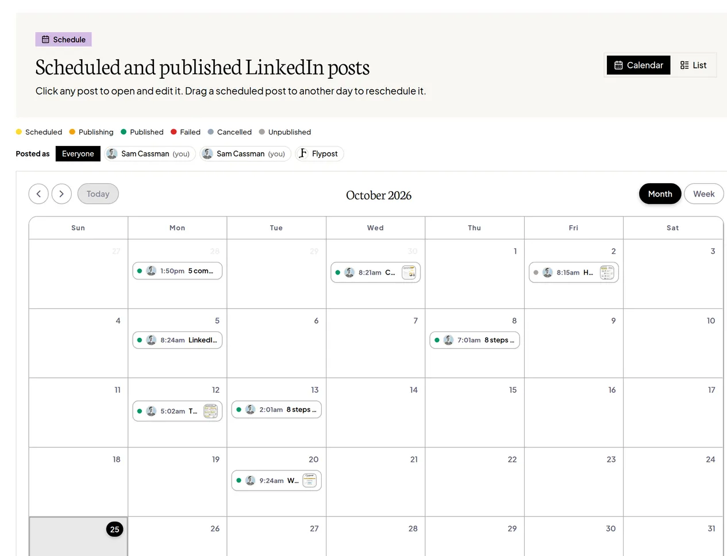The width and height of the screenshot is (727, 556).
Task: Filter by second Sam Cassman (you) chip
Action: pyautogui.click(x=245, y=154)
